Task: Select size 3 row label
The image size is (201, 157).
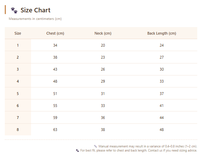Action: point(18,69)
